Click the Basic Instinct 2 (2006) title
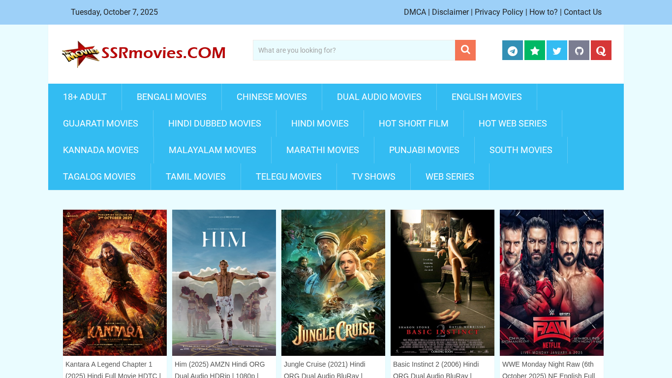The height and width of the screenshot is (378, 672). (436, 370)
